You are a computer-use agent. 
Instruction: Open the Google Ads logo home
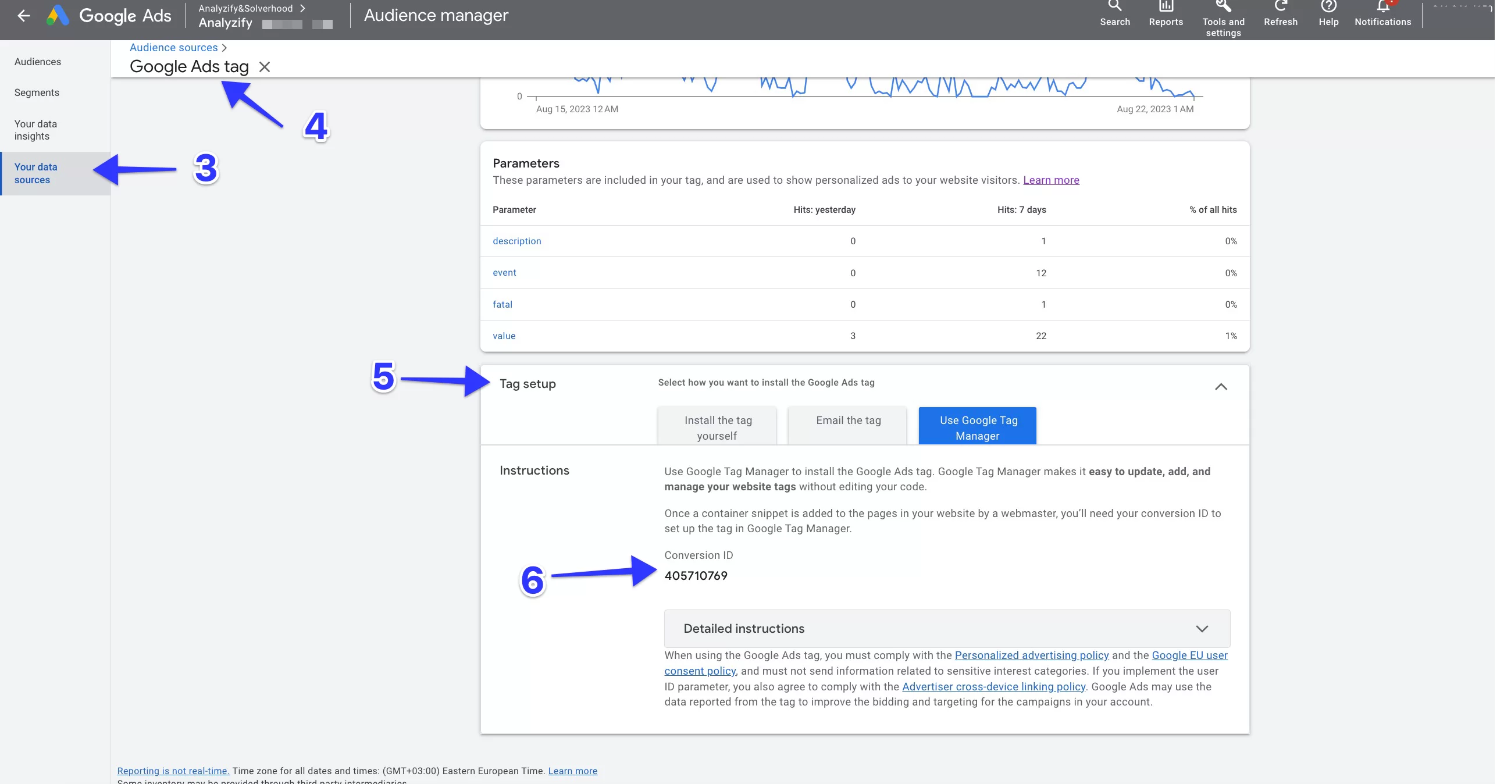click(x=109, y=16)
